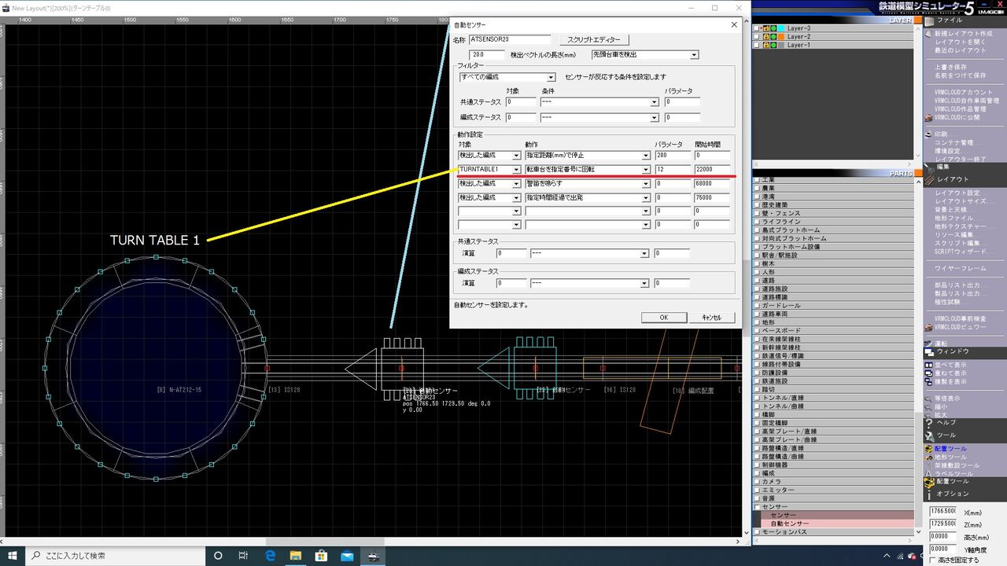This screenshot has height=566, width=1007.
Task: Select the 配置ツール bulldozer icon in tool list
Action: (929, 449)
